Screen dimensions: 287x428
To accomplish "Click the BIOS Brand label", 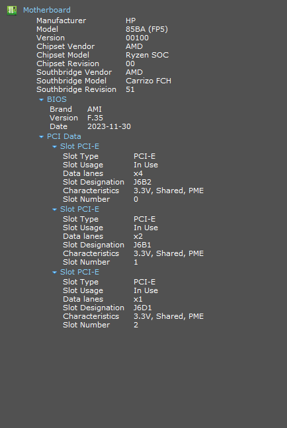I will click(x=61, y=109).
